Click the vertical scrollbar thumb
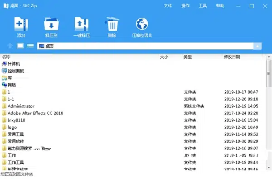The height and width of the screenshot is (179, 272). [x=269, y=74]
